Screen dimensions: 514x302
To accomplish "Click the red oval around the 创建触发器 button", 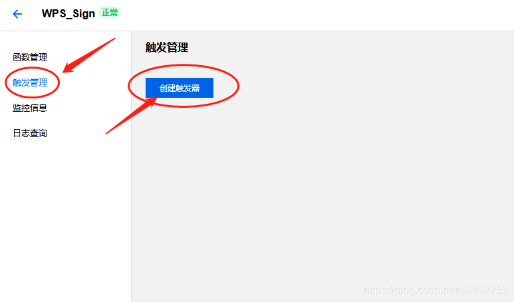I will click(x=184, y=86).
